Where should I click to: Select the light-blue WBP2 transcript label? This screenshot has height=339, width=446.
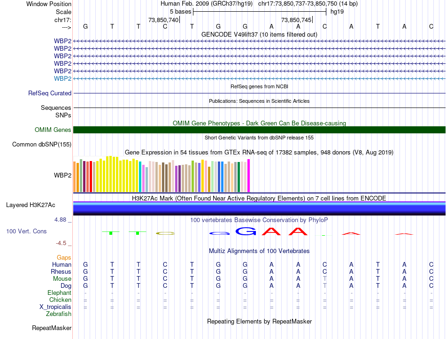pos(62,78)
